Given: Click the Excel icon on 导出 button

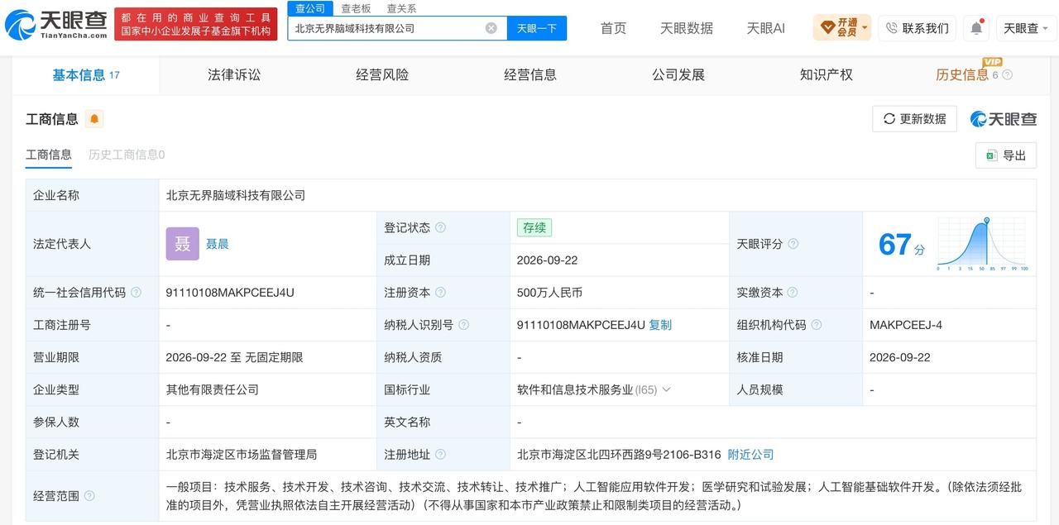Looking at the screenshot, I should [x=990, y=155].
